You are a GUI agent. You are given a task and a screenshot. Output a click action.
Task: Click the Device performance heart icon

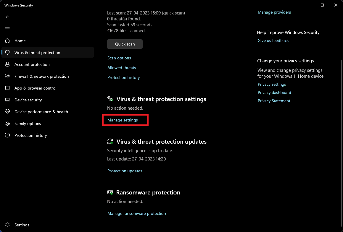click(x=7, y=112)
